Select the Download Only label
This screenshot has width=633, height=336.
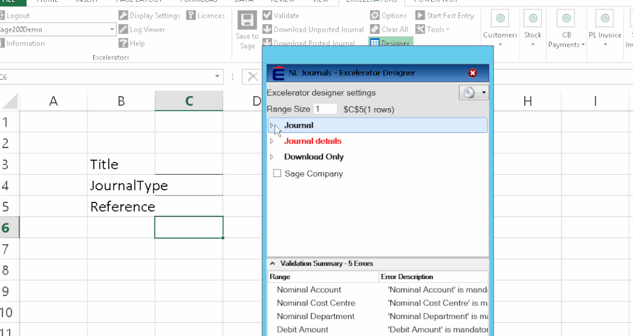pos(314,157)
